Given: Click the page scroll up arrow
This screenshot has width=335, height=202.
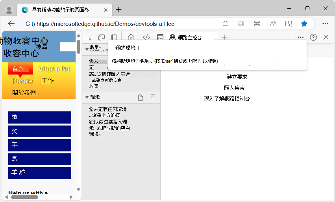Looking at the screenshot, I should coord(78,36).
